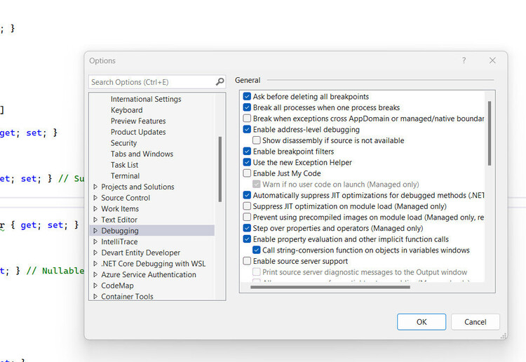Click the horizontal scrollbar in settings list
Viewport: 526px width, 362px height.
(x=330, y=286)
